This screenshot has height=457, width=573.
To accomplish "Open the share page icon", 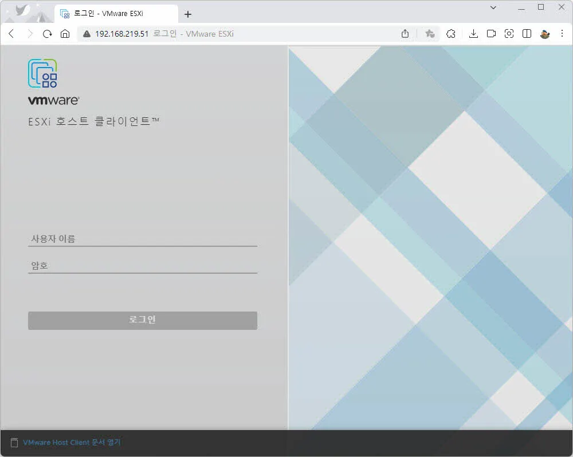I will [405, 34].
